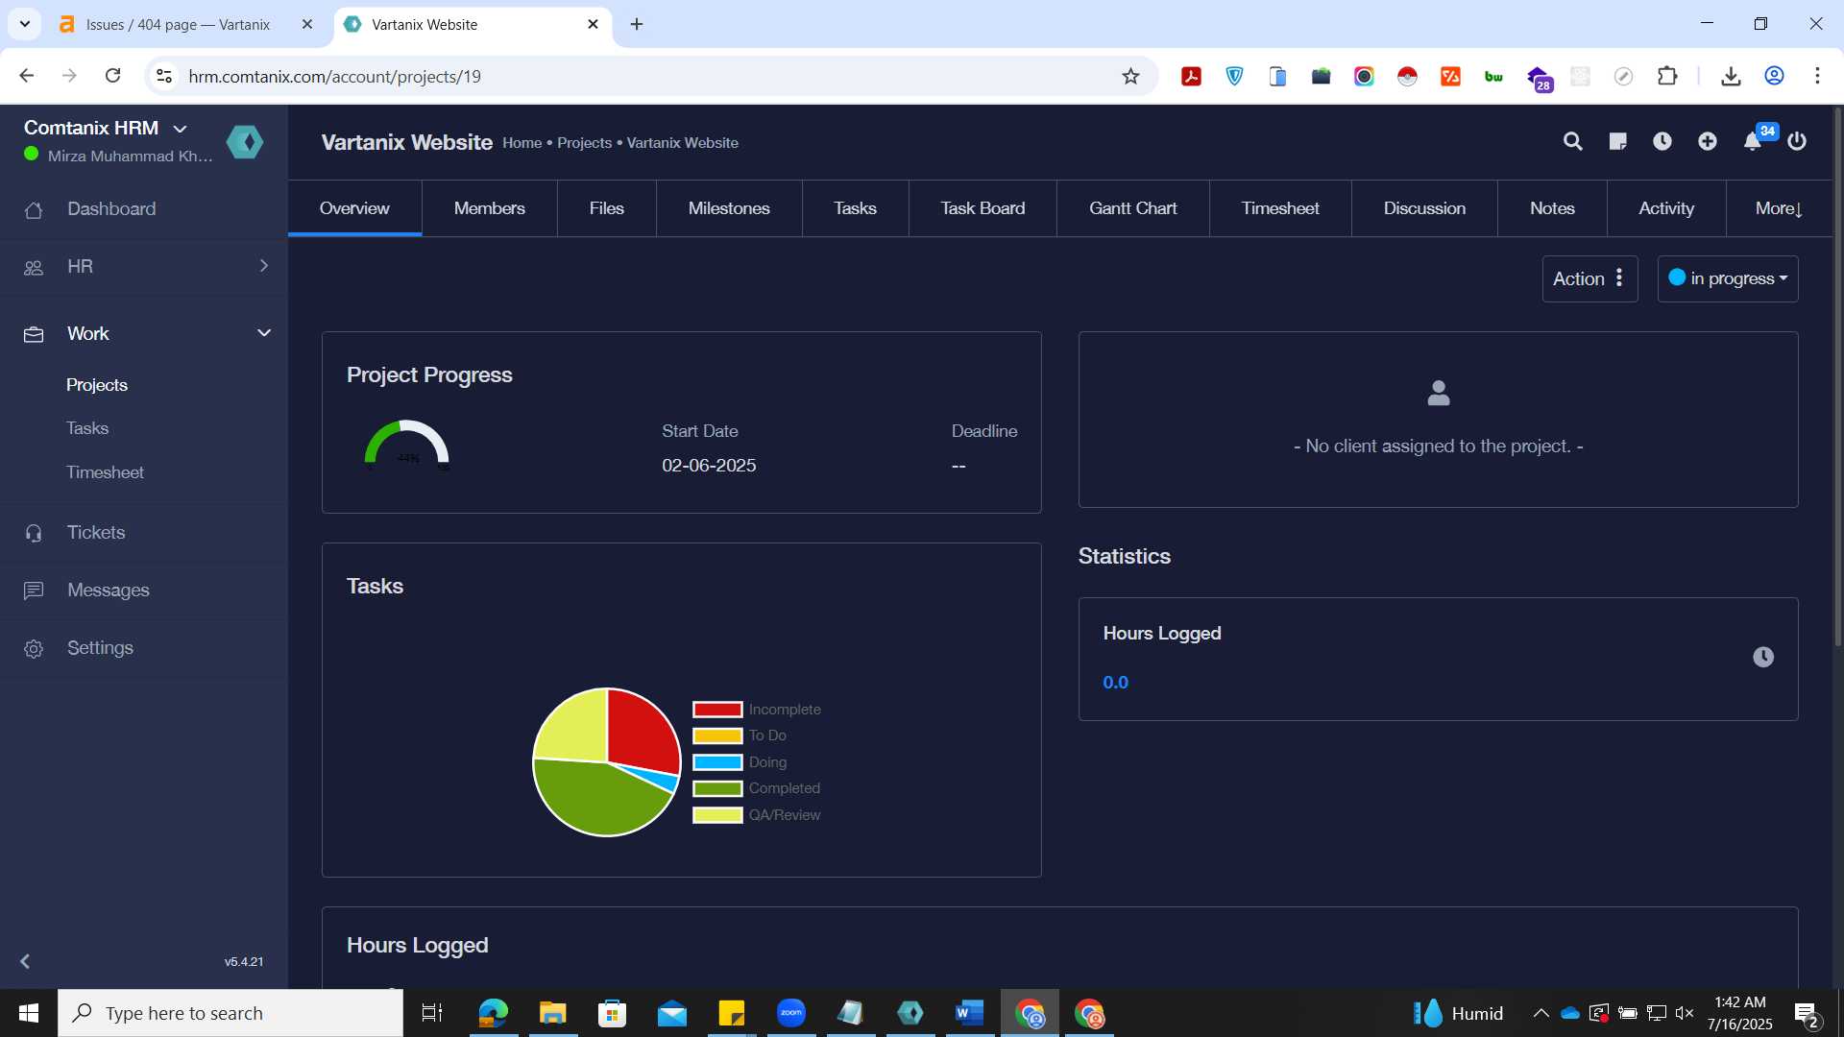Switch to the Discussion tab
1844x1037 pixels.
coord(1424,208)
